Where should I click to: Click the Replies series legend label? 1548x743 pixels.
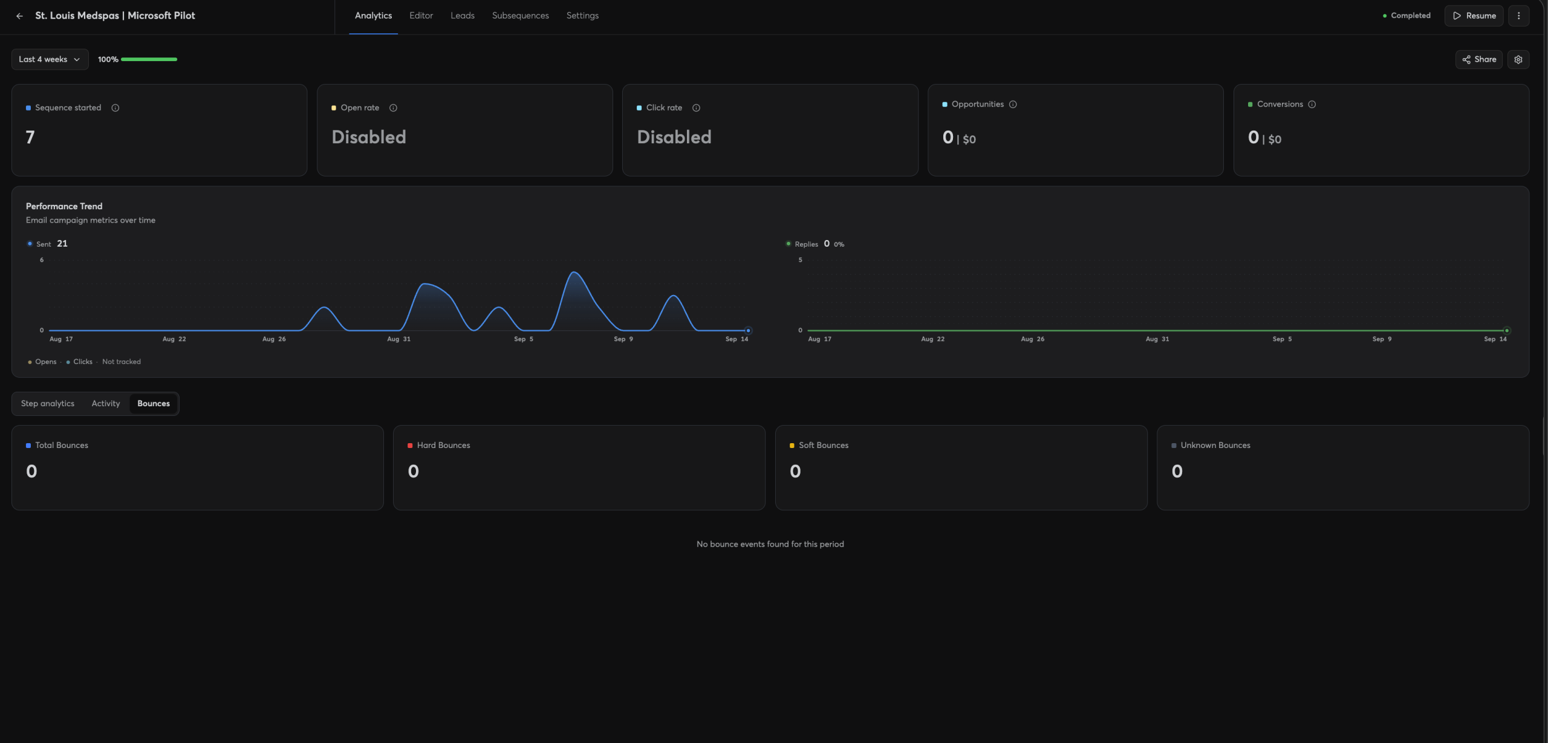click(806, 244)
